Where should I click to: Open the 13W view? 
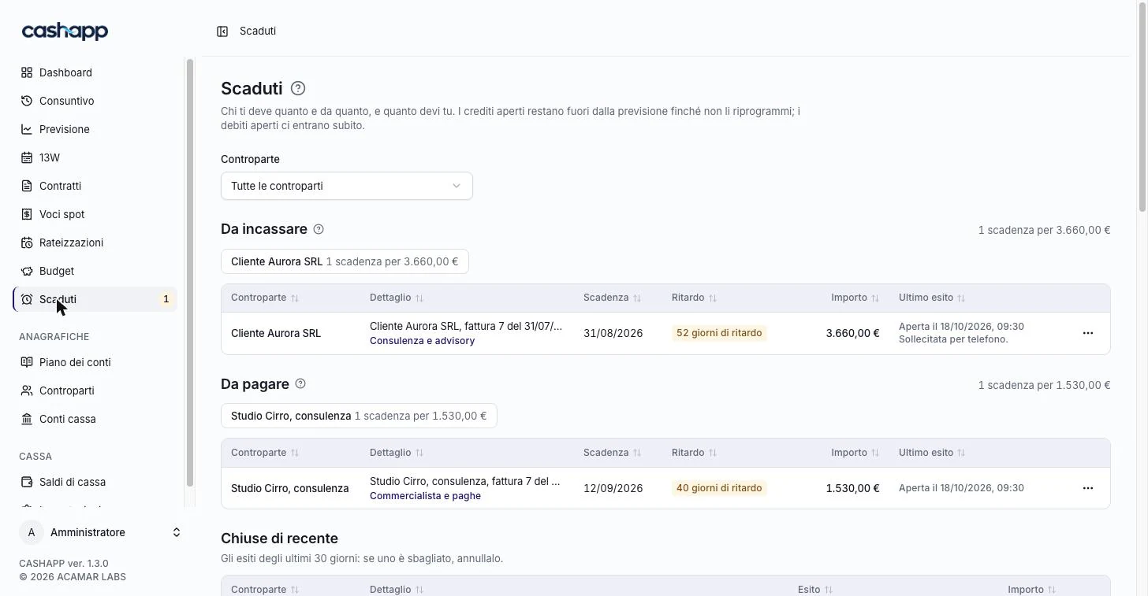(x=95, y=157)
